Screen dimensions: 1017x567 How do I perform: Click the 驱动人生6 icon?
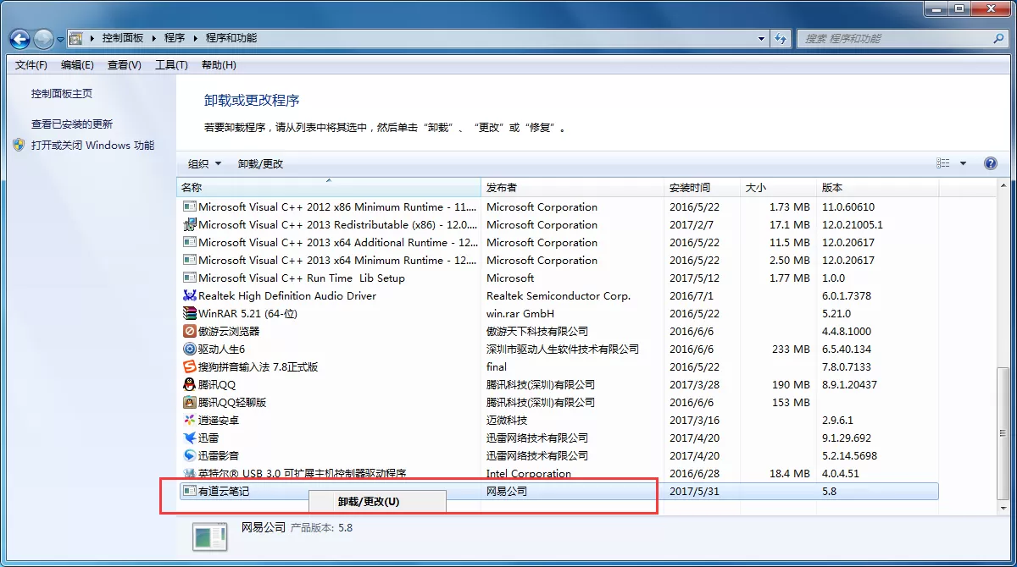coord(190,349)
